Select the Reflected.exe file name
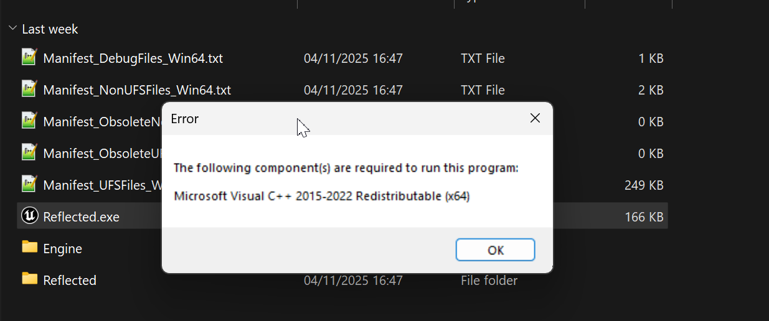Image resolution: width=769 pixels, height=321 pixels. (81, 217)
